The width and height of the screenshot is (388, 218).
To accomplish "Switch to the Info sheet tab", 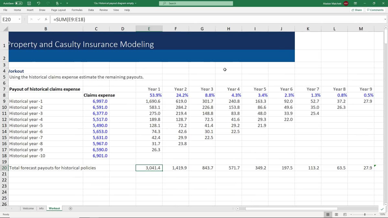I will (x=41, y=208).
